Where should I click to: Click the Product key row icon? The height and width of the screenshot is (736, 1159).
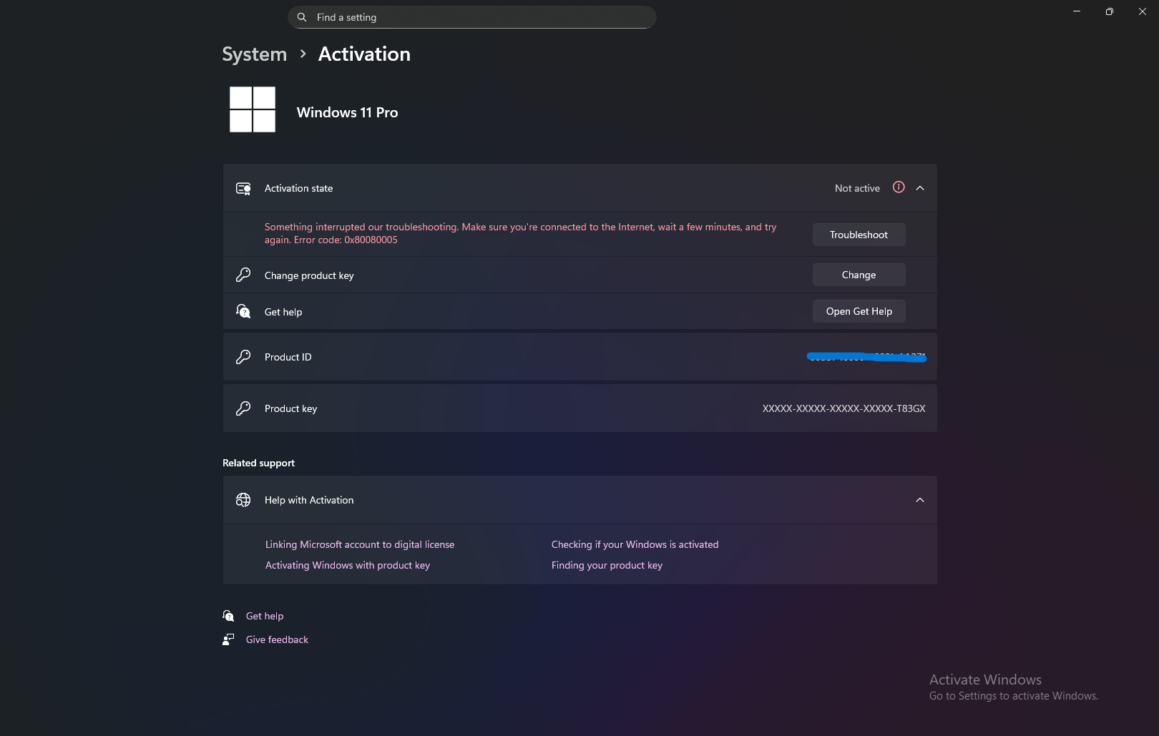243,408
